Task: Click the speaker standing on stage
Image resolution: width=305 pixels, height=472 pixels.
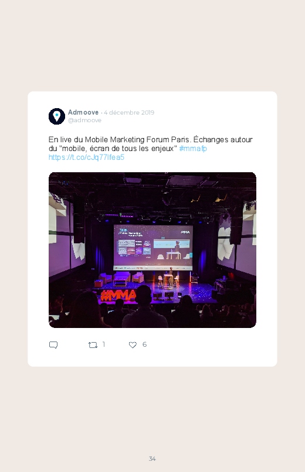Action: tap(171, 274)
